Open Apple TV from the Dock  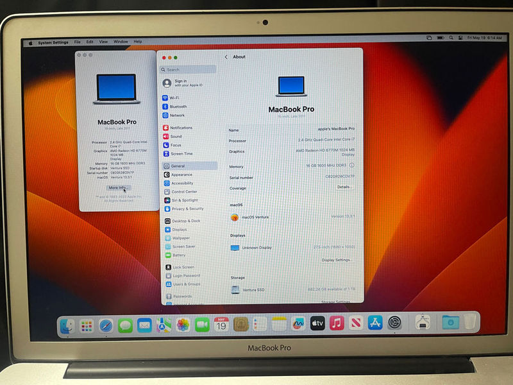[317, 323]
